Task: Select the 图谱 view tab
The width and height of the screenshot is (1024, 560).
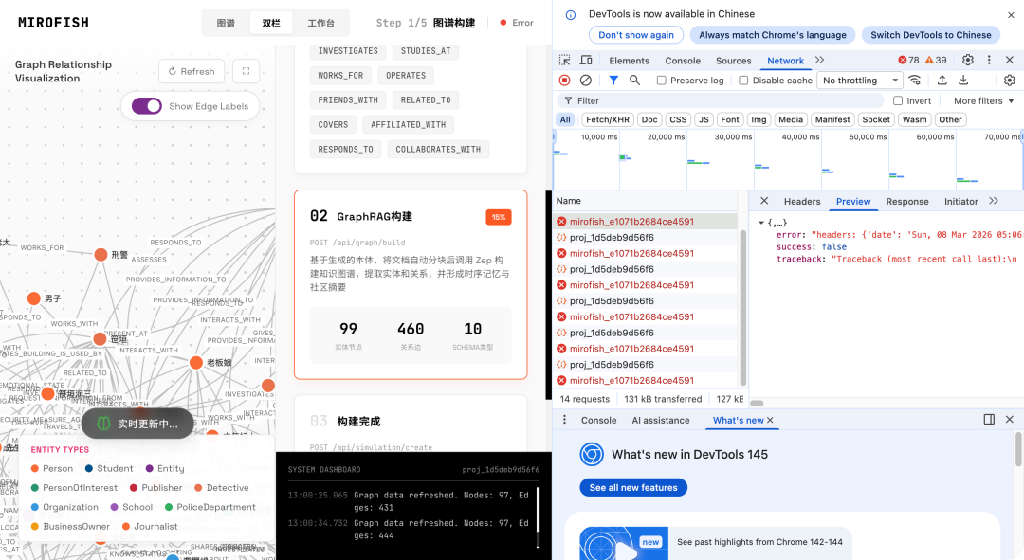Action: pyautogui.click(x=226, y=23)
